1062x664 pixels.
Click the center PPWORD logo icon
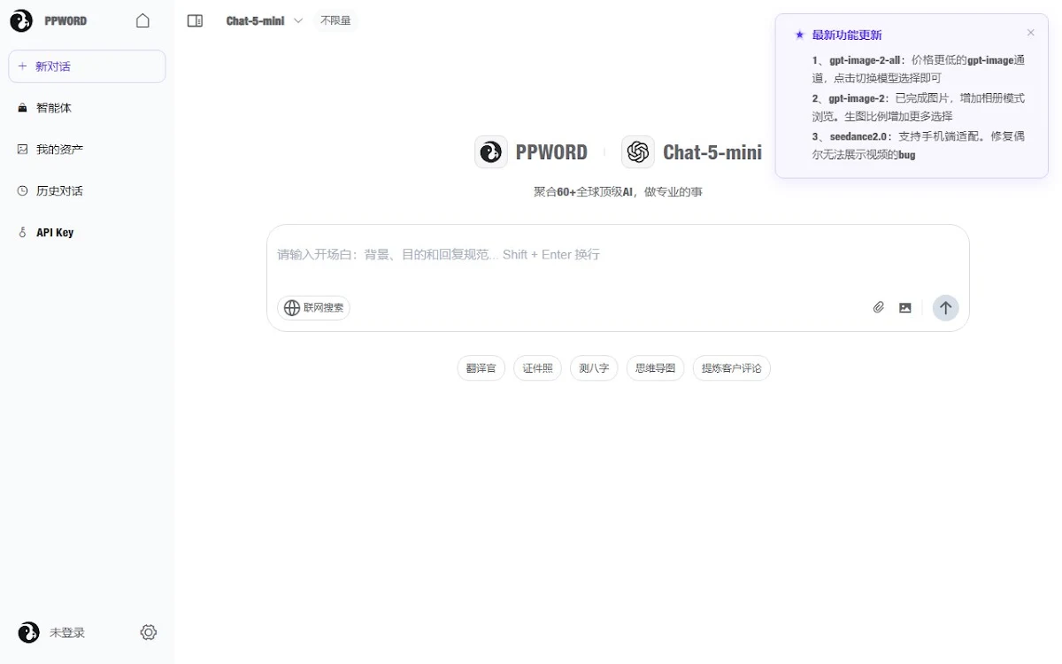pyautogui.click(x=490, y=152)
